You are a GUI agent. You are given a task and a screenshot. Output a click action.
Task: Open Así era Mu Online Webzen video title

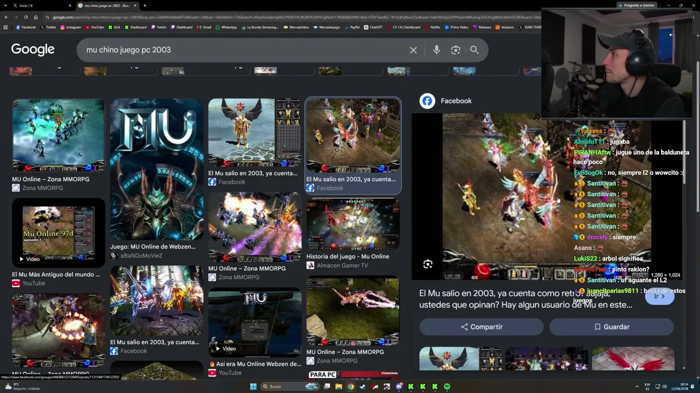(255, 364)
